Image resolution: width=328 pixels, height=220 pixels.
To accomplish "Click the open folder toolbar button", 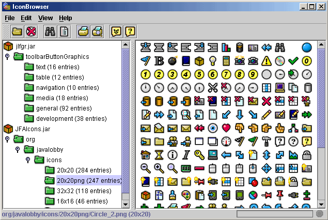I will click(17, 32).
